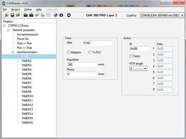186x139 pixels.
Task: Enable the Highprior checkbox
Action: click(68, 52)
